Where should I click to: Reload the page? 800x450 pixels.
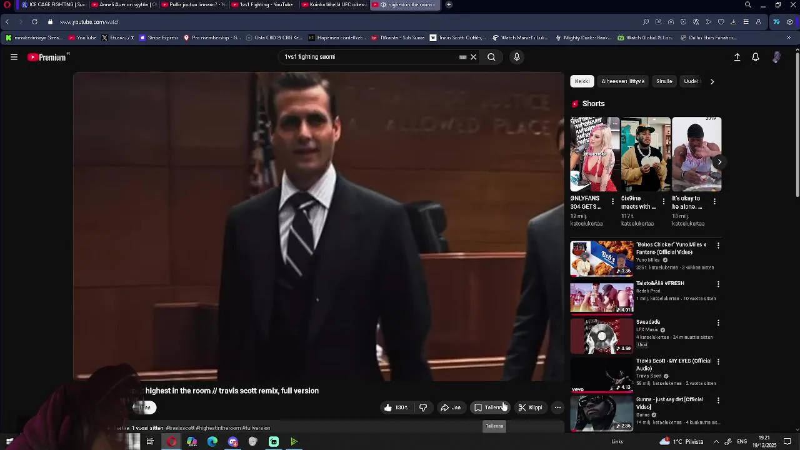click(x=34, y=22)
